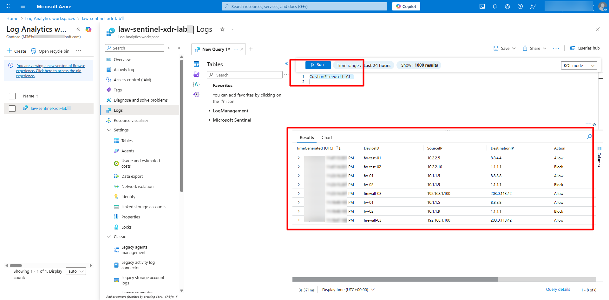
Task: Click Create in workspaces toolbar
Action: click(16, 51)
